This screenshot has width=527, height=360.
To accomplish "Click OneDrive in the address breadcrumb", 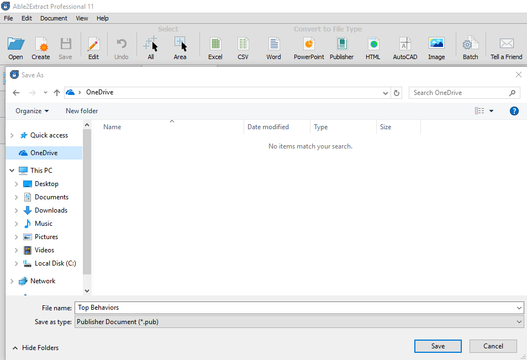I will (100, 92).
